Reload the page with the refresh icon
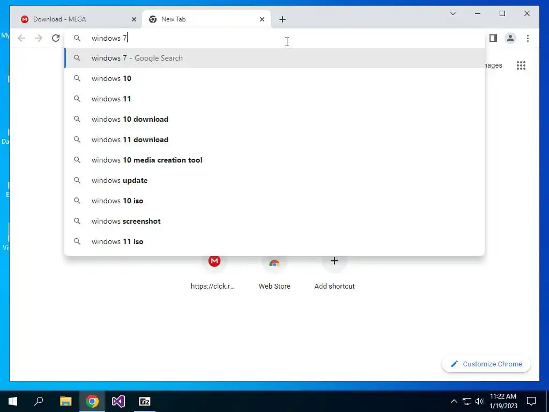Image resolution: width=549 pixels, height=412 pixels. tap(56, 38)
